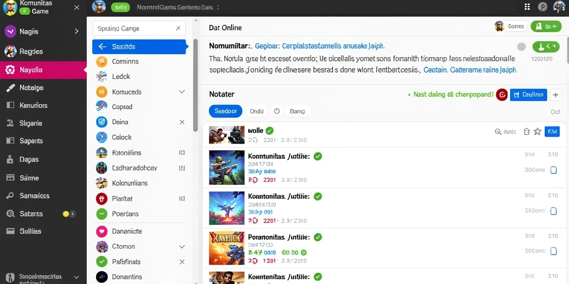The width and height of the screenshot is (569, 284).
Task: Close the Komunitas Game panel
Action: click(x=77, y=8)
